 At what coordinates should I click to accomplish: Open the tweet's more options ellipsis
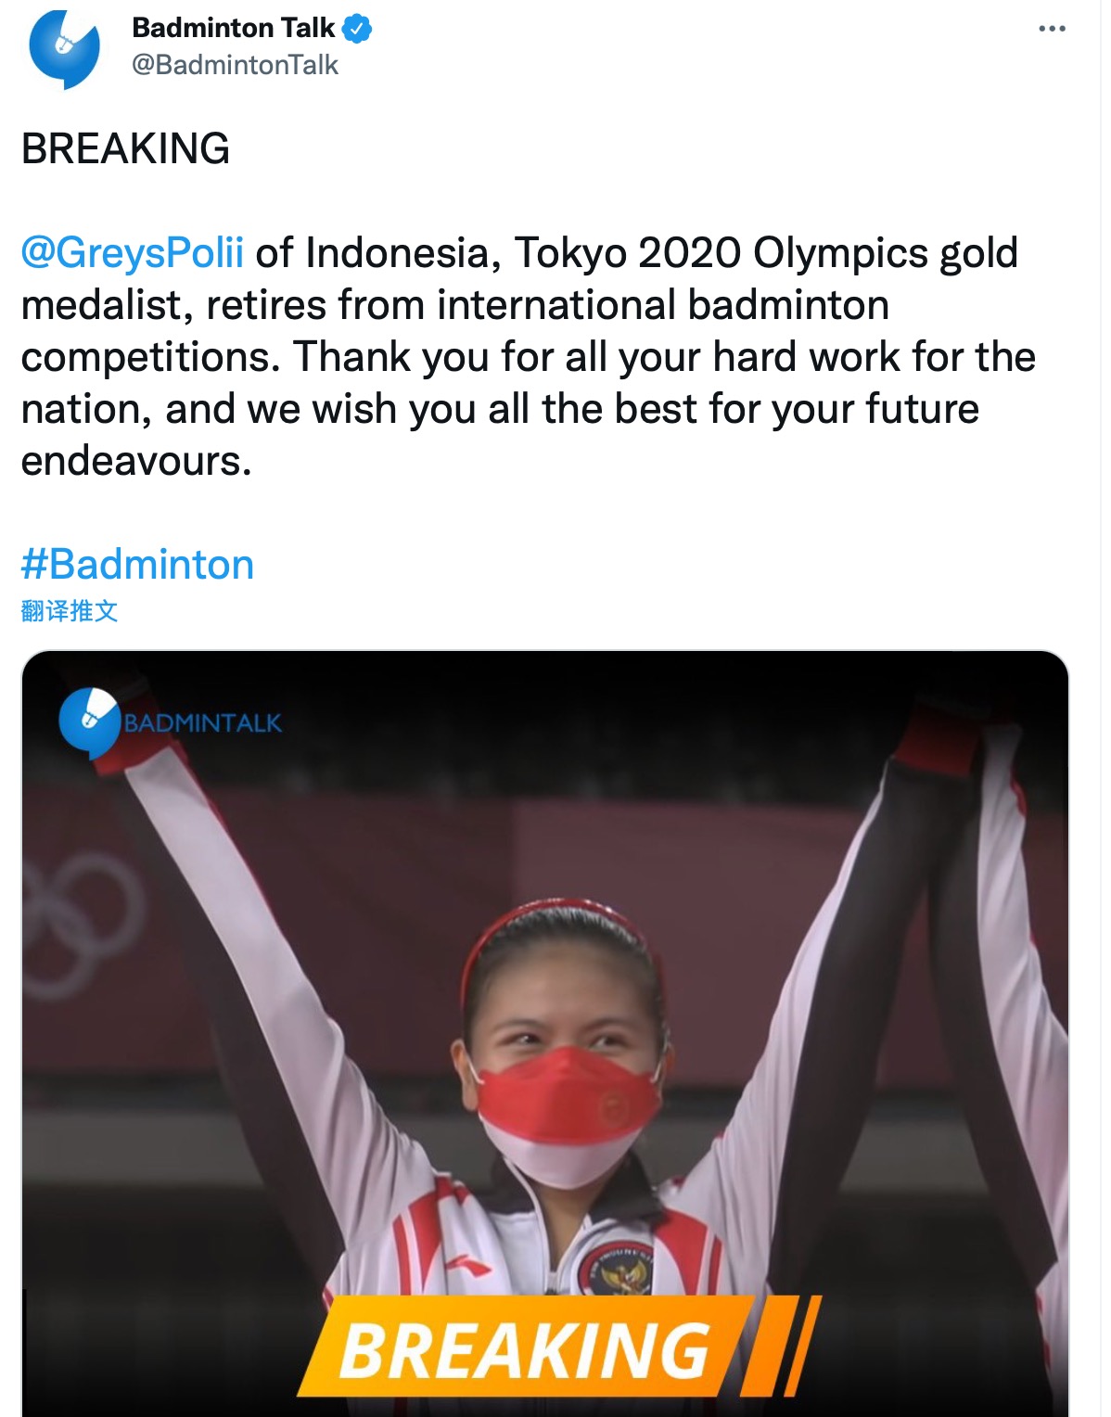coord(1052,30)
